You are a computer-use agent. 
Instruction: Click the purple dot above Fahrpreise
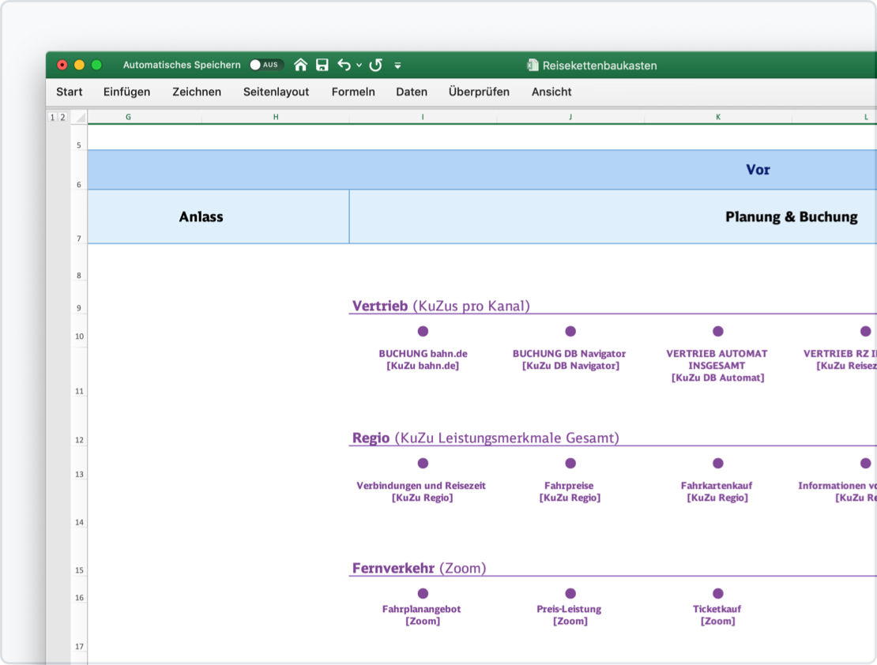(x=570, y=463)
